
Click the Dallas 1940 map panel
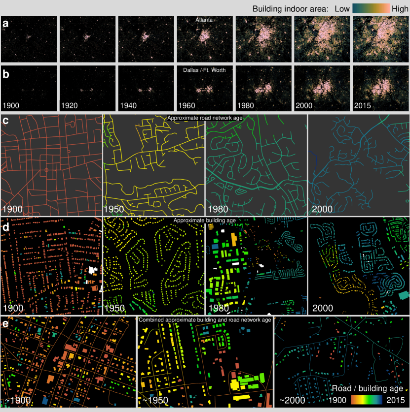tap(146, 88)
